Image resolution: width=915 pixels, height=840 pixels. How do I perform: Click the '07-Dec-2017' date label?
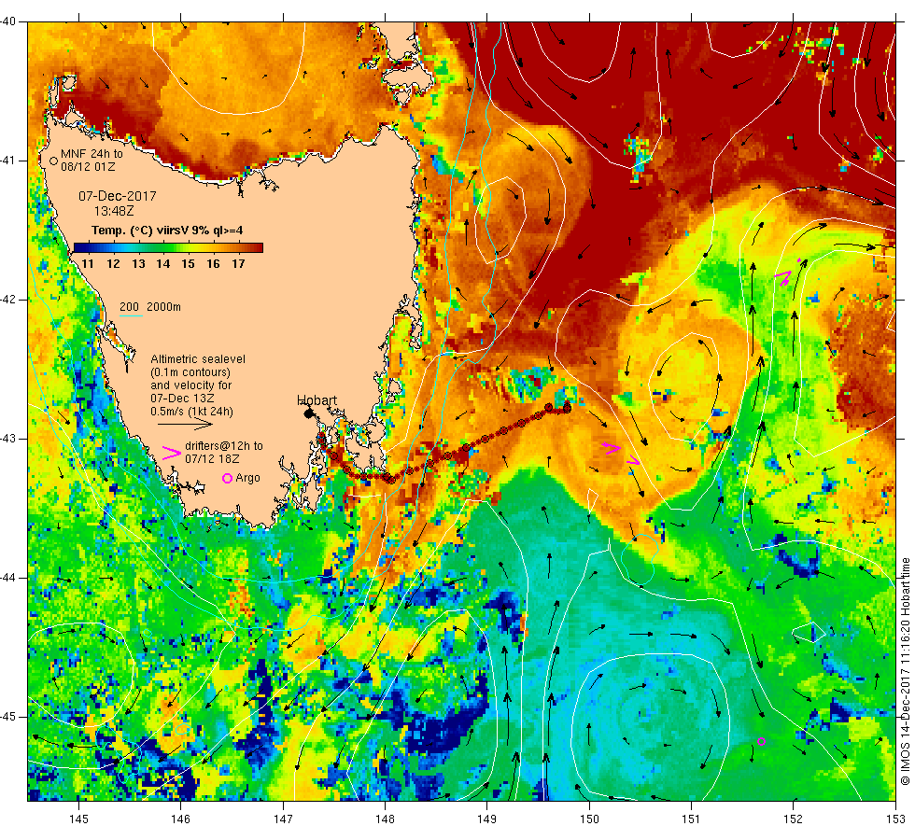tap(118, 196)
